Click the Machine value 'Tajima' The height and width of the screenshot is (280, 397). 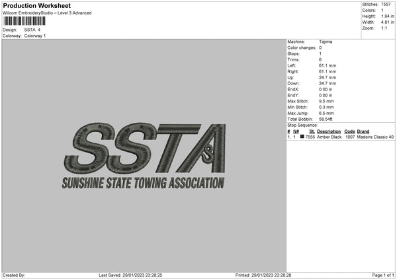click(326, 42)
